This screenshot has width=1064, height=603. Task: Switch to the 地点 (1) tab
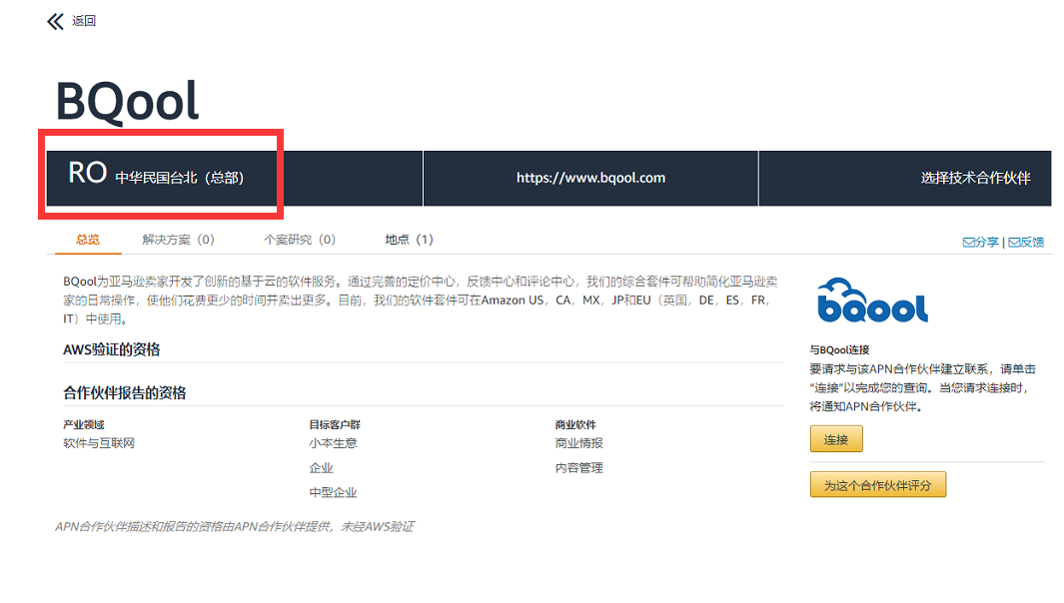pyautogui.click(x=408, y=239)
